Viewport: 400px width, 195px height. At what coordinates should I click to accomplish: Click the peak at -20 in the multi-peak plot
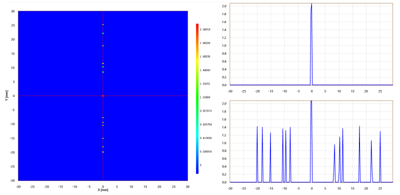point(257,154)
